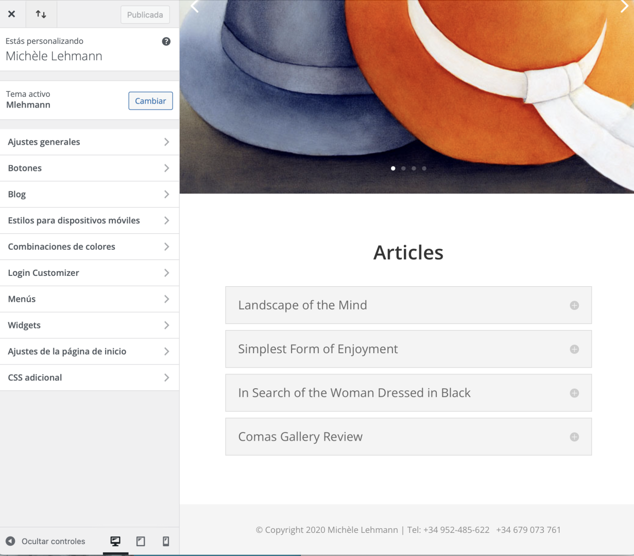Viewport: 634px width, 556px height.
Task: Expand CSS adicional with its chevron
Action: 166,378
